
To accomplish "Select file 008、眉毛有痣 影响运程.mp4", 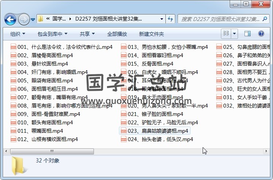I will tap(62, 106).
